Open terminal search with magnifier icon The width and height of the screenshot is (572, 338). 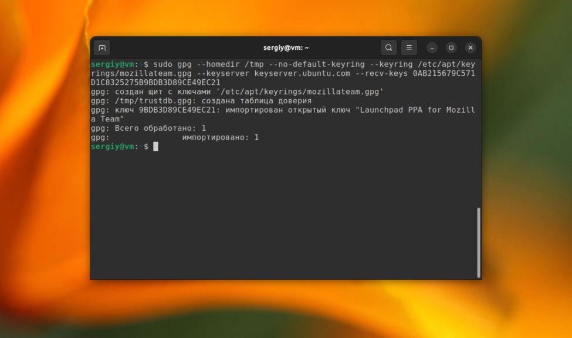(389, 48)
